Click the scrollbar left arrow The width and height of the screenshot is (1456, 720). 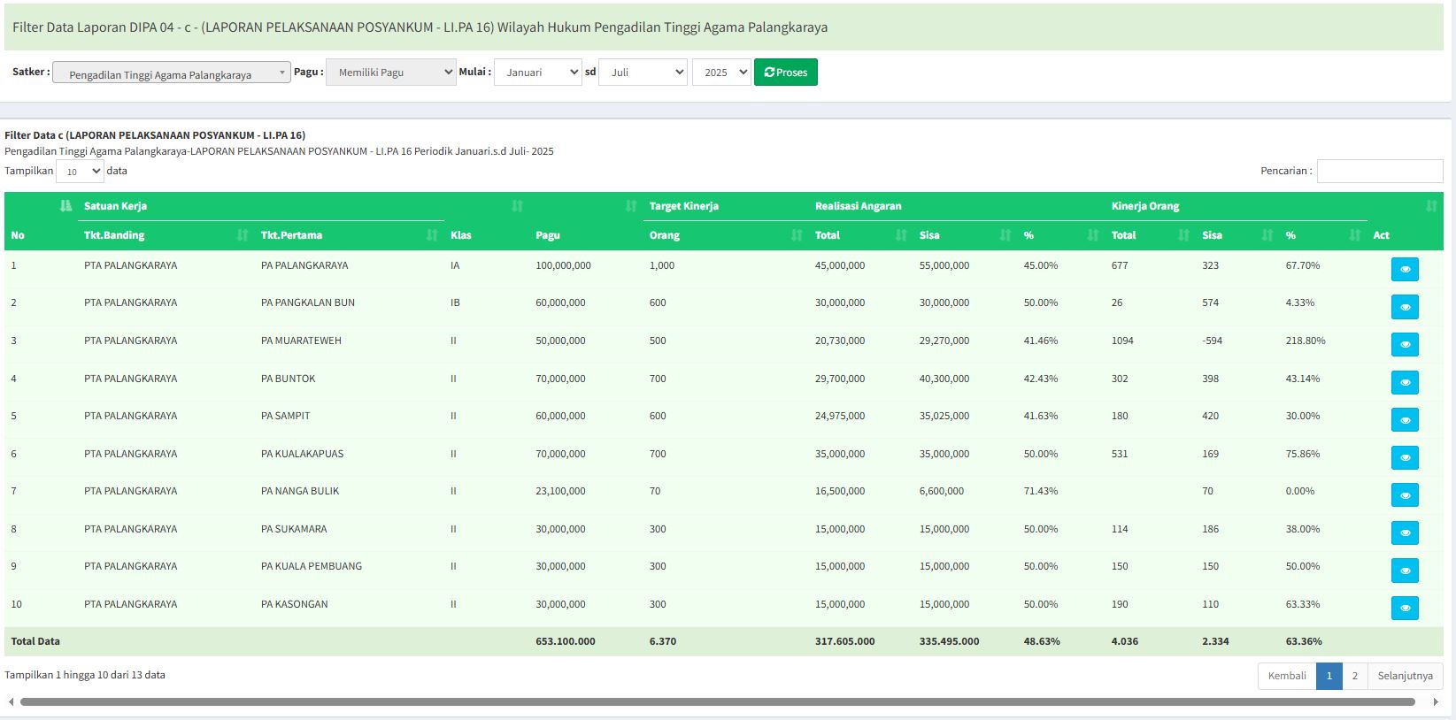pyautogui.click(x=11, y=702)
